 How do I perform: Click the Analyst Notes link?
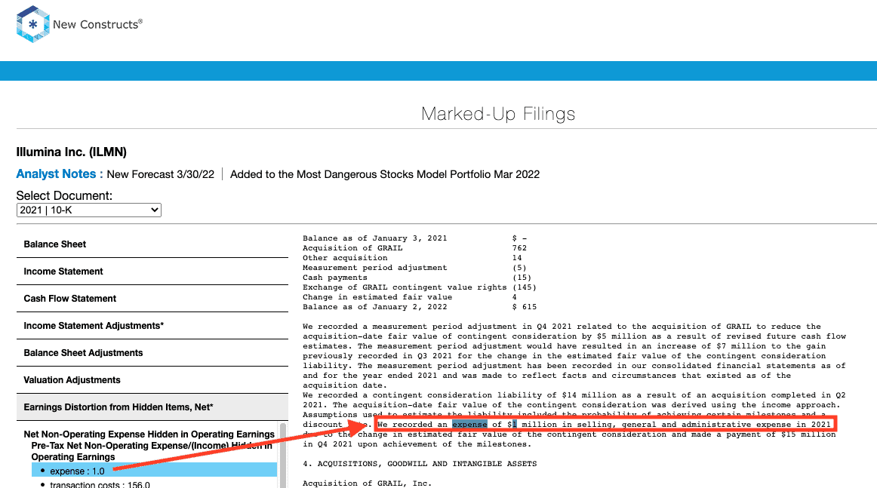[x=60, y=173]
